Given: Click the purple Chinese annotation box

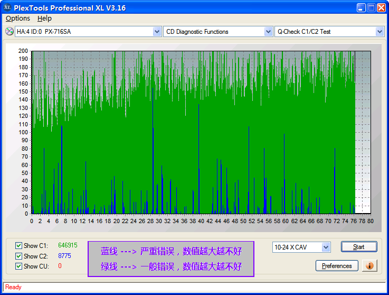Looking at the screenshot, I should pyautogui.click(x=171, y=259).
